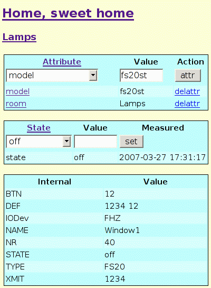This screenshot has height=288, width=211.
Task: Delete the model attribute via delattr
Action: pyautogui.click(x=187, y=91)
